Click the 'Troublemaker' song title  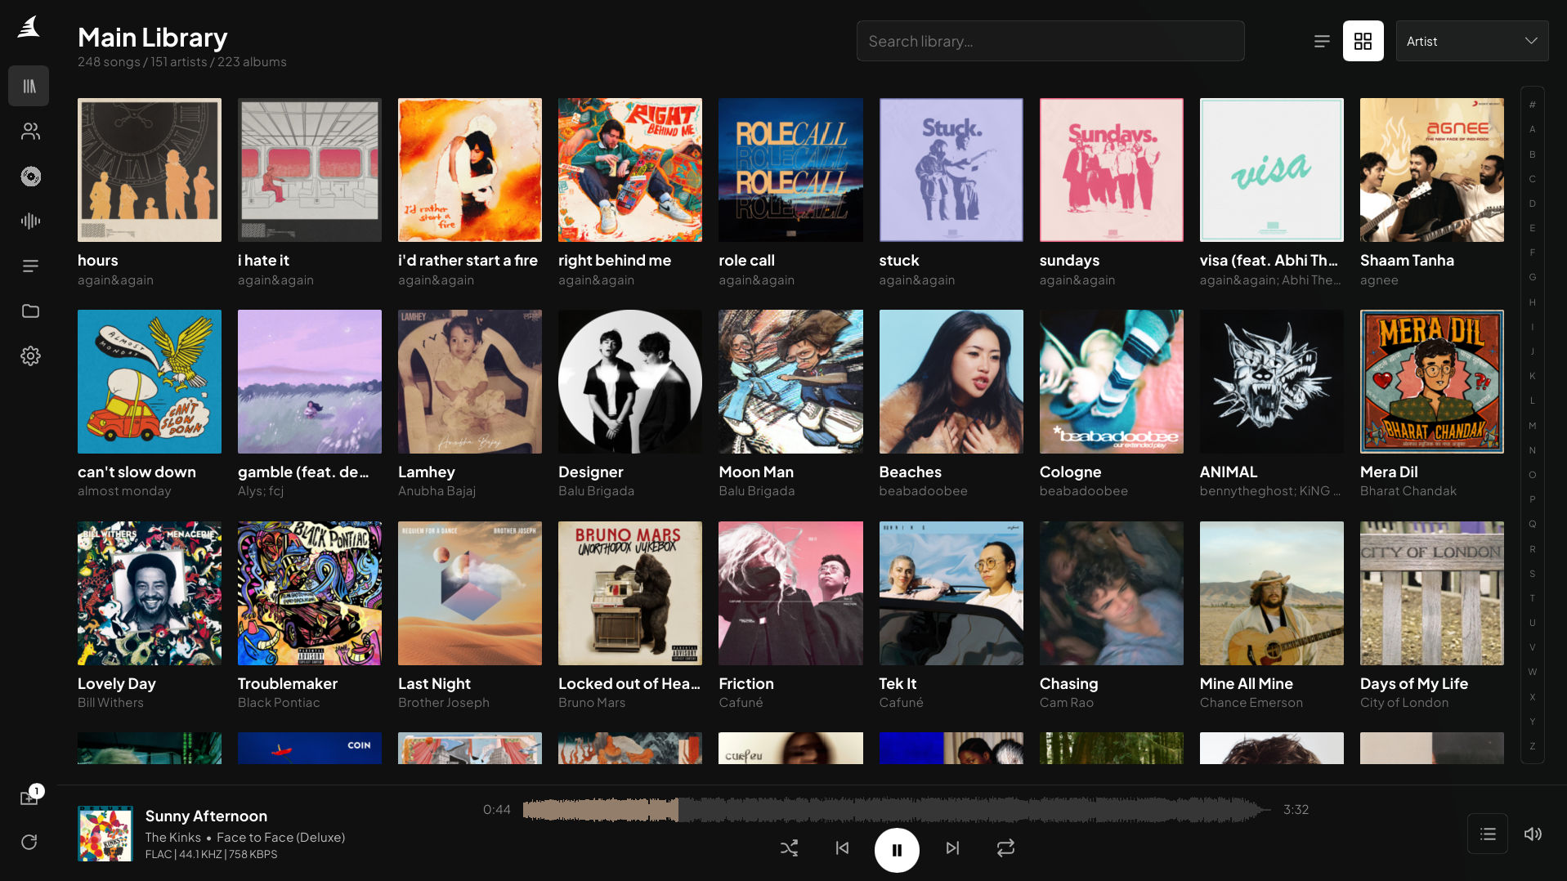pyautogui.click(x=288, y=684)
